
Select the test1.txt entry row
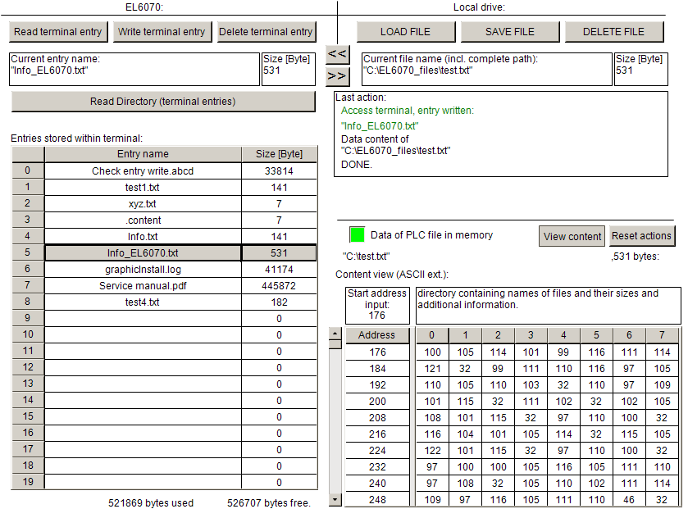pyautogui.click(x=143, y=188)
